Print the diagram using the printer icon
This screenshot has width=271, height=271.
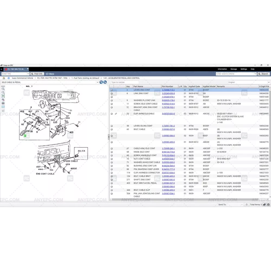pos(3,103)
